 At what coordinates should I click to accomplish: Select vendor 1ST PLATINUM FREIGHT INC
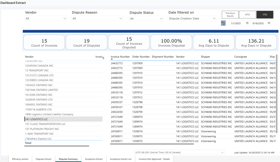63,129
